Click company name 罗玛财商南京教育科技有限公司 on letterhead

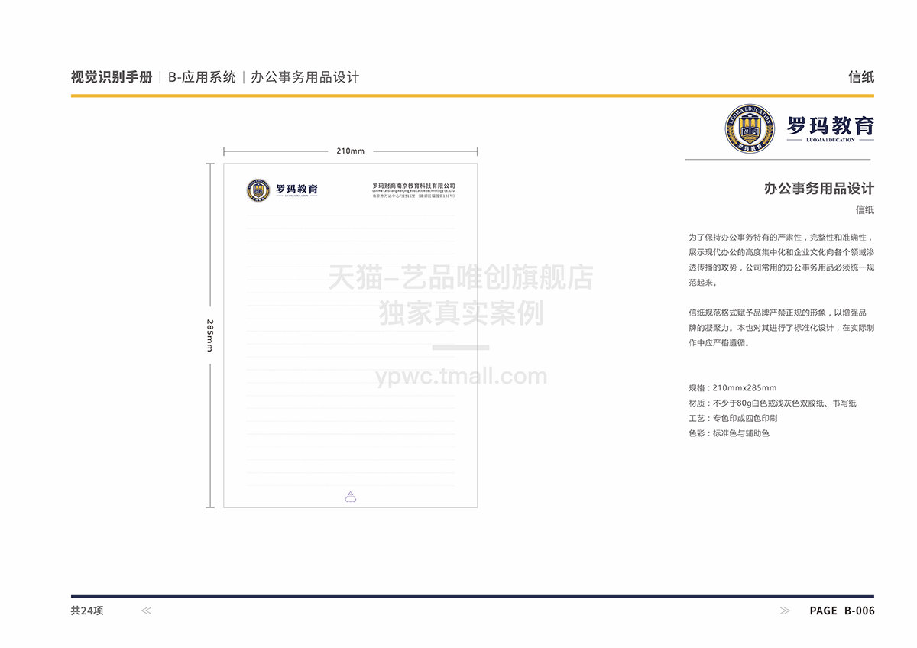pos(413,186)
